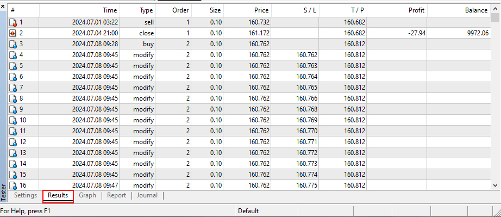Click the S/L value 160.768
The width and height of the screenshot is (501, 217).
tap(306, 109)
